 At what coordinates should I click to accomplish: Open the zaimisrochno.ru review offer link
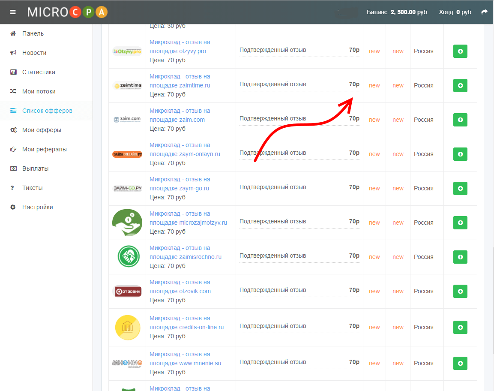point(186,253)
